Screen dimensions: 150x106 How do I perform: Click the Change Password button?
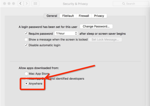tap(96, 26)
